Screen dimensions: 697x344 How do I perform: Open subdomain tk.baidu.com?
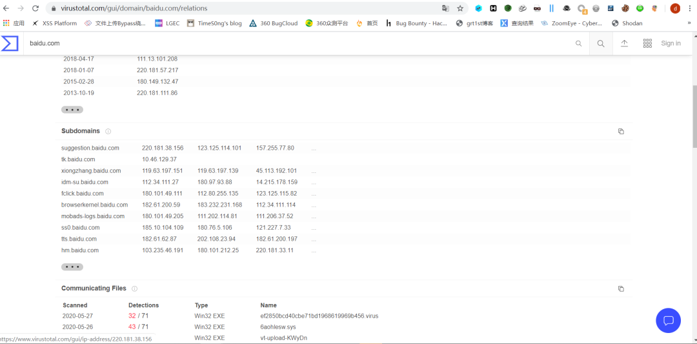click(78, 159)
